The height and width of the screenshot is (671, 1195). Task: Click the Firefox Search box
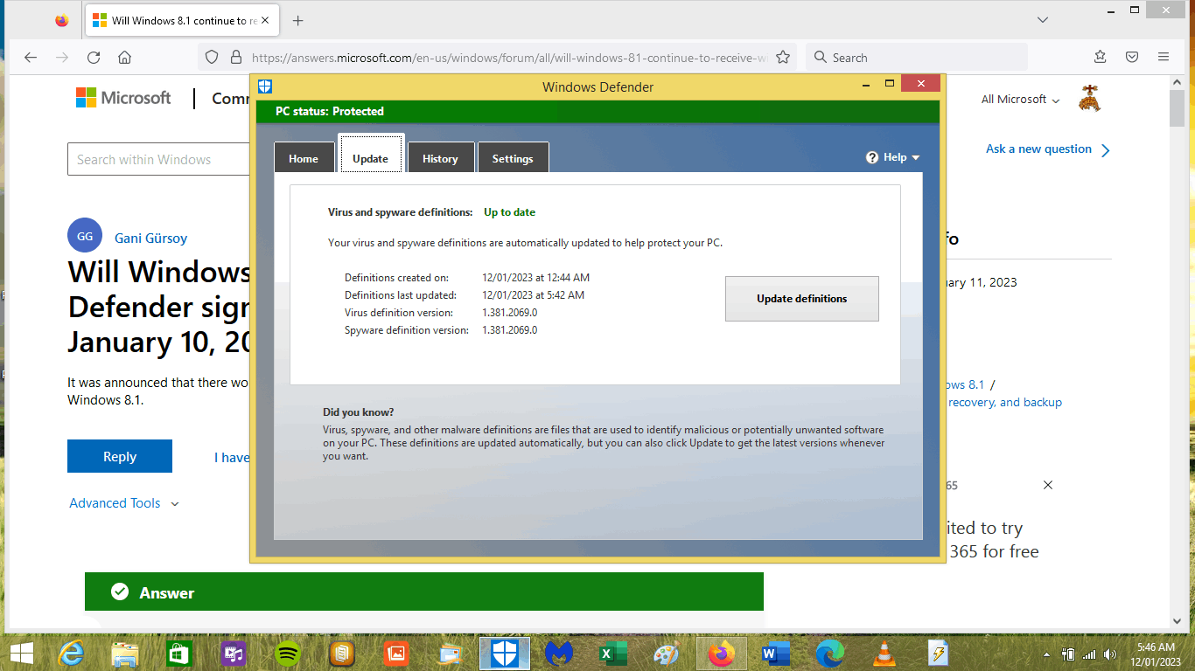(x=916, y=58)
